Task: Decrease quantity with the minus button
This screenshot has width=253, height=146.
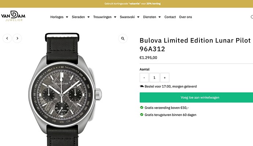Action: [x=144, y=77]
